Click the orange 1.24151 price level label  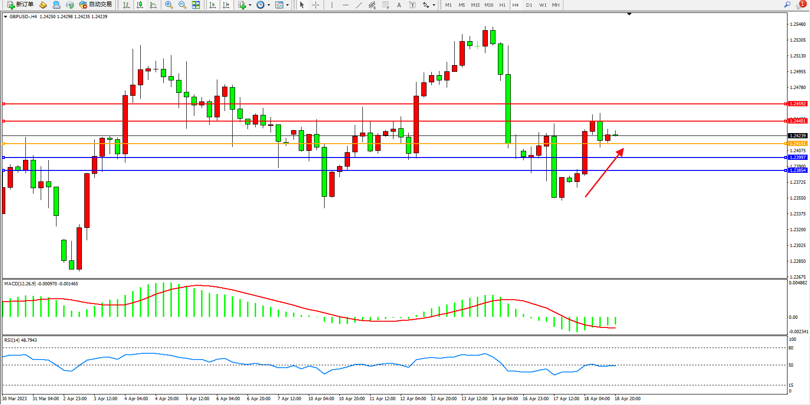click(x=798, y=144)
